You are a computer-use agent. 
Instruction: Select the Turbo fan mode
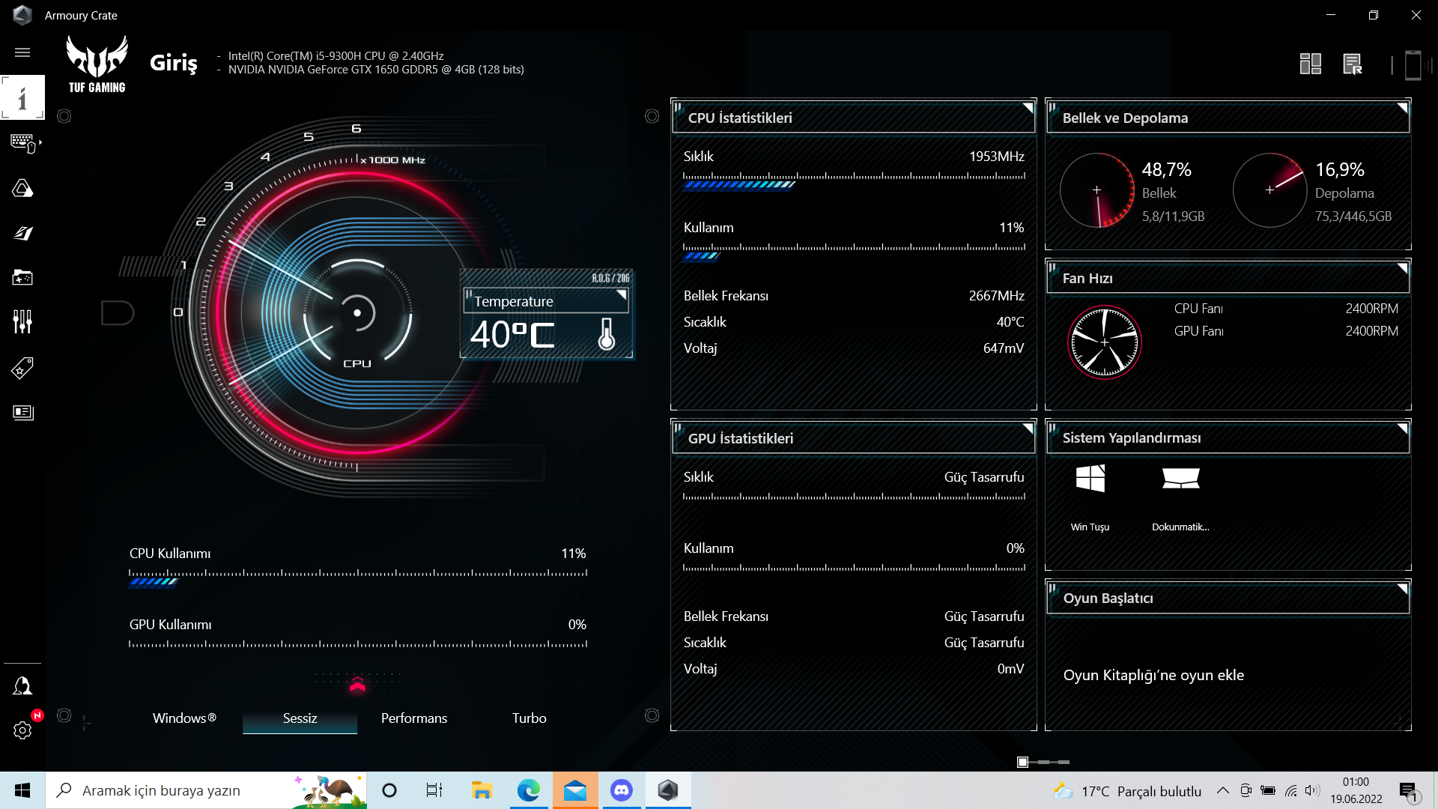pyautogui.click(x=529, y=718)
